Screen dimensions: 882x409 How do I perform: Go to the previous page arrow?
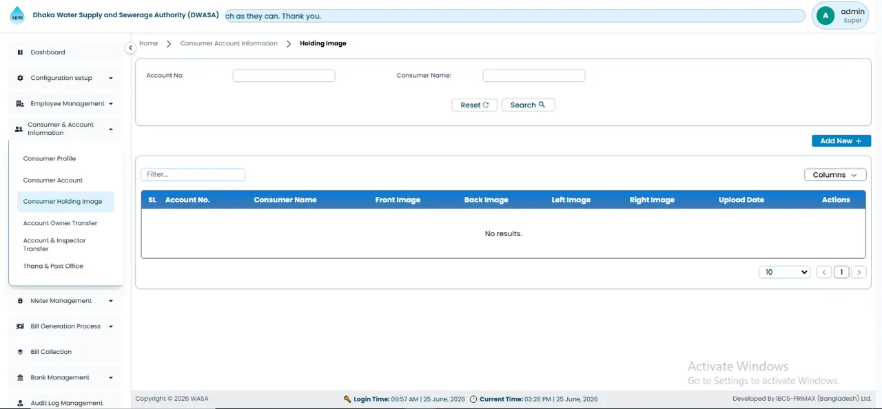tap(824, 272)
